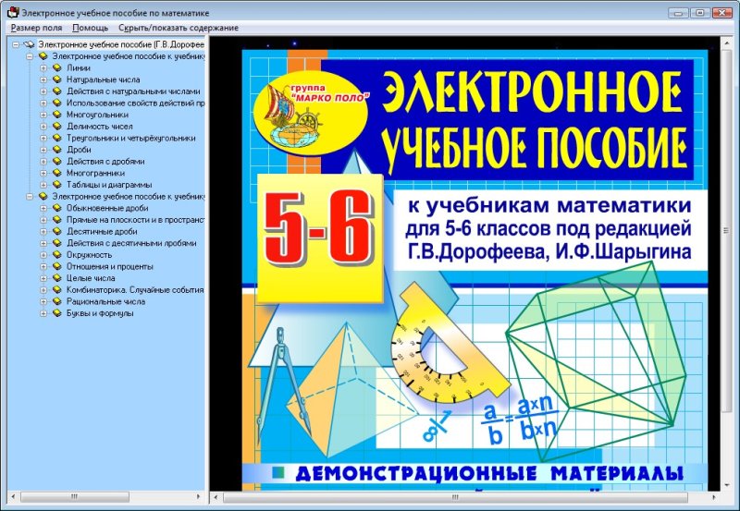Click the book icon beside Десятичные дроби
Viewport: 740px width, 511px height.
57,231
